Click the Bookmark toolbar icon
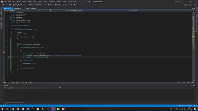198x111 pixels. 74,5
